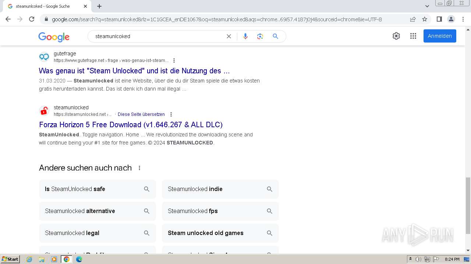Click the lock site-info icon in address bar
Viewport: 471px width, 264px height.
[46, 19]
